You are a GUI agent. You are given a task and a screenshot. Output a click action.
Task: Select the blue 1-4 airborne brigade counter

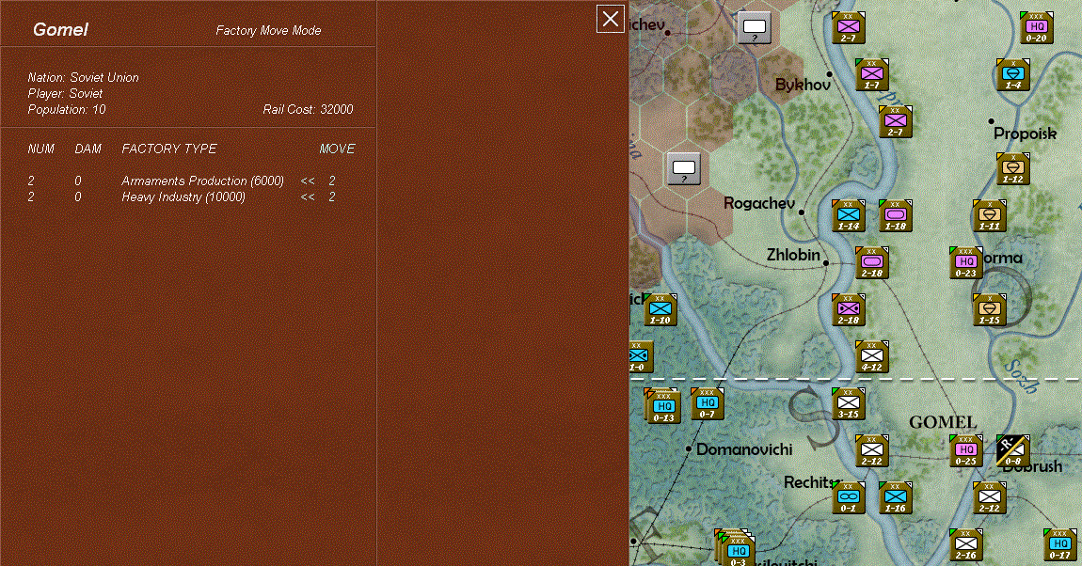pos(1013,74)
